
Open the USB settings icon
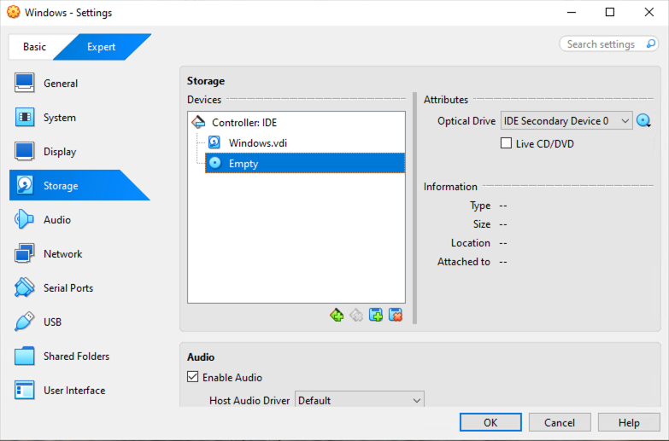pos(24,322)
